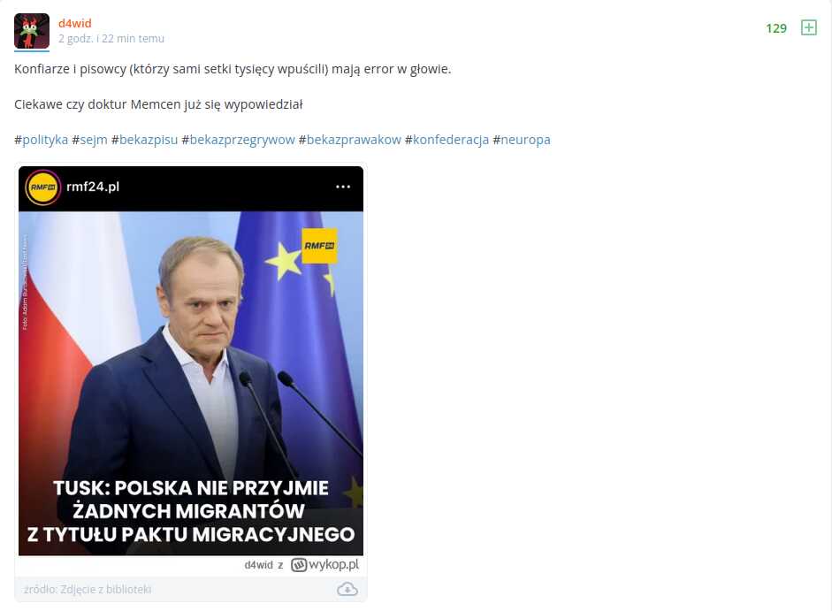Open the #polityka tag

click(x=42, y=140)
